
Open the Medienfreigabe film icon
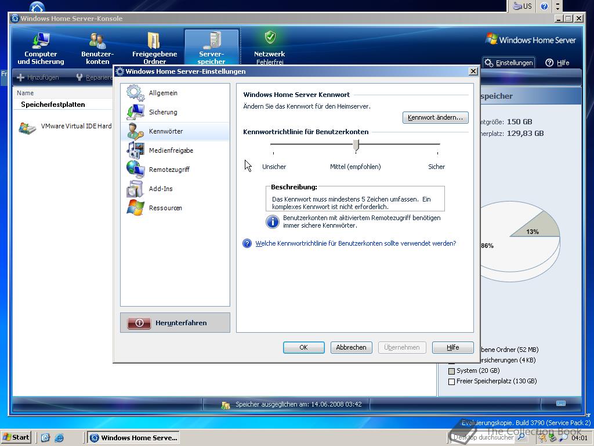click(x=135, y=150)
